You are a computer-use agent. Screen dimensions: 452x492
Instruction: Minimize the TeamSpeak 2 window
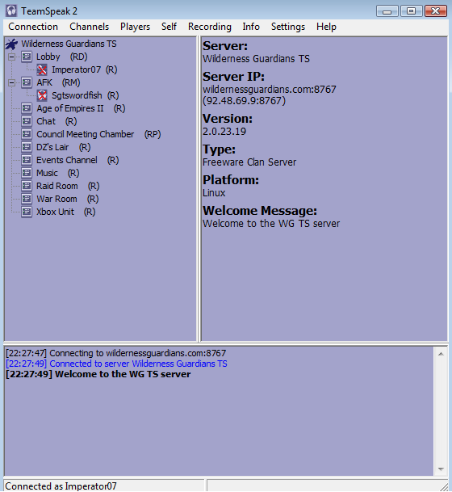[x=387, y=11]
